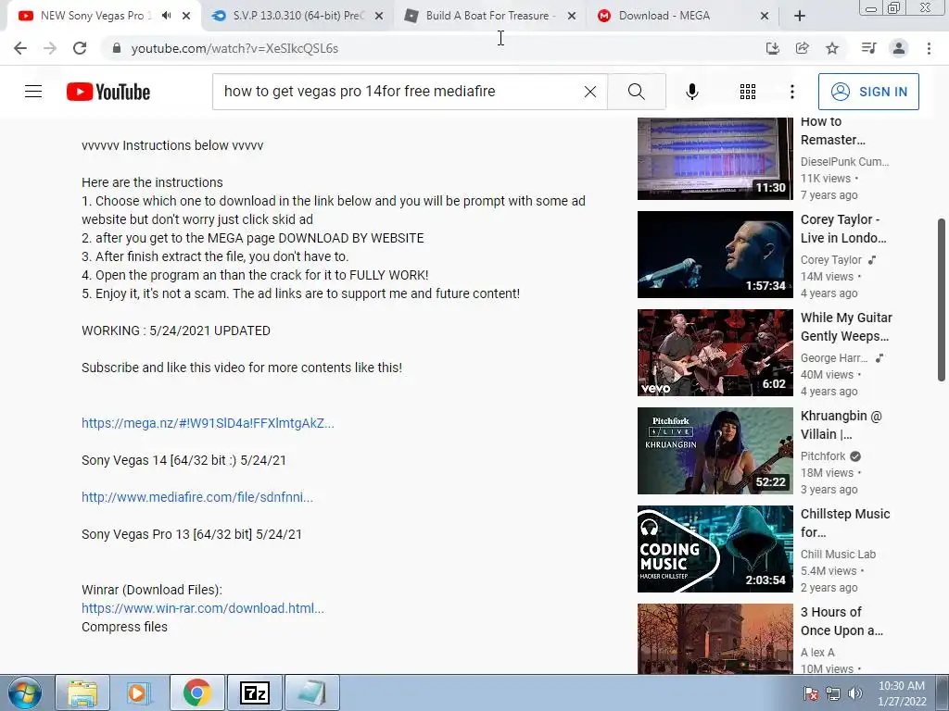
Task: Open the YouTube apps grid icon
Action: 748,92
